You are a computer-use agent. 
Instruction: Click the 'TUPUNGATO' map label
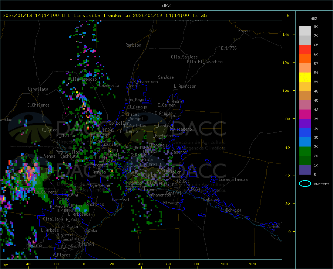click(x=66, y=211)
